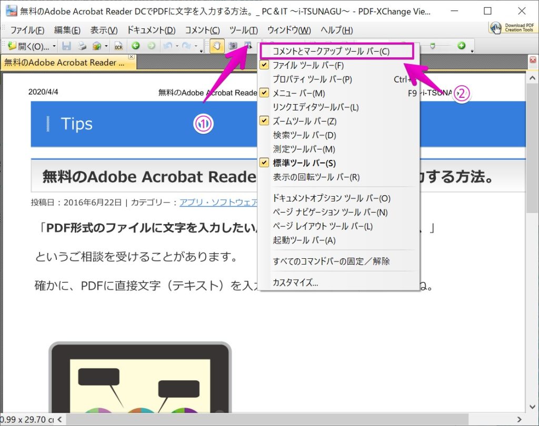Click the Download PDF Creation Tools icon
This screenshot has width=539, height=426.
tap(512, 27)
